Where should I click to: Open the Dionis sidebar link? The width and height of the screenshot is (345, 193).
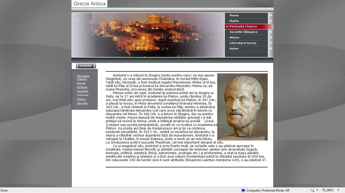coord(81,83)
